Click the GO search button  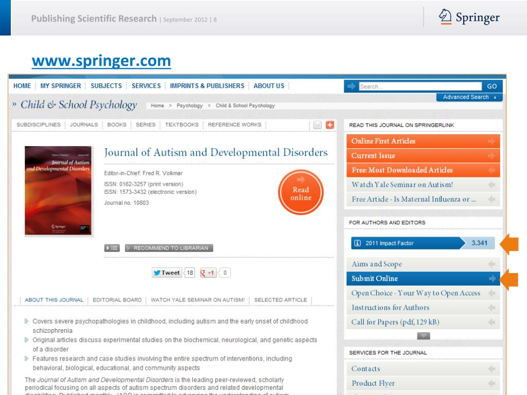[x=492, y=86]
